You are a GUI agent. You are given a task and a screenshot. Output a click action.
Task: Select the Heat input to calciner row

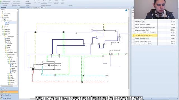pos(154,44)
